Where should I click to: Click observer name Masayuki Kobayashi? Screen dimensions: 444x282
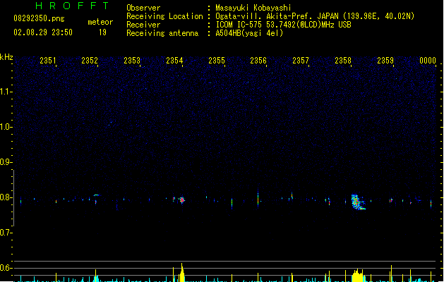click(253, 8)
